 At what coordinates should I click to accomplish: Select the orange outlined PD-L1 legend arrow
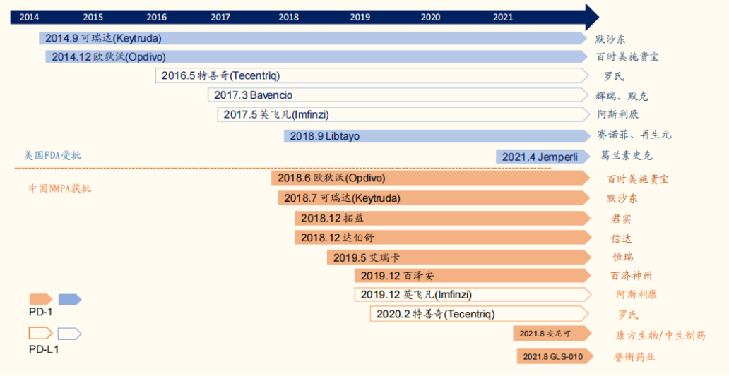click(41, 333)
